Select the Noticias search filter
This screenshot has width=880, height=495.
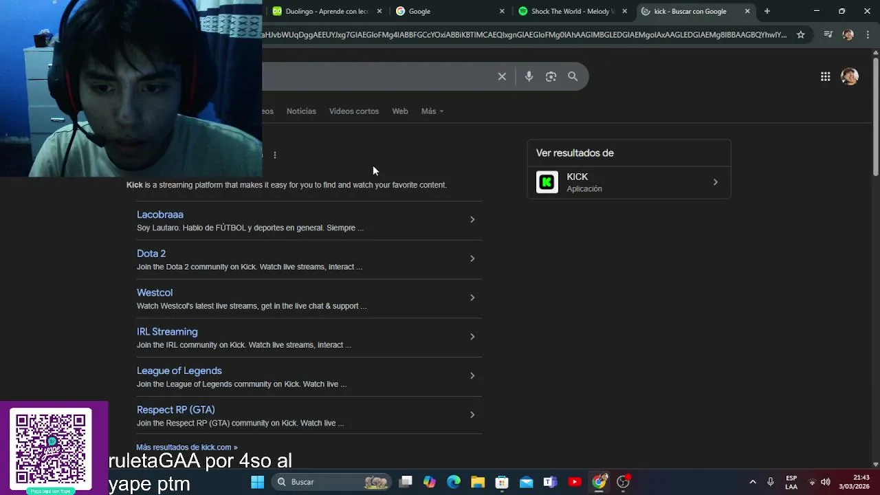[x=301, y=111]
